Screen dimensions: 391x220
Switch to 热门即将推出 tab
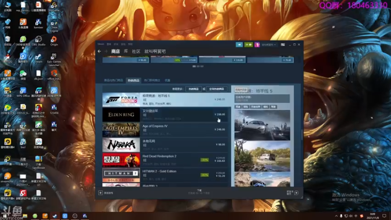152,80
